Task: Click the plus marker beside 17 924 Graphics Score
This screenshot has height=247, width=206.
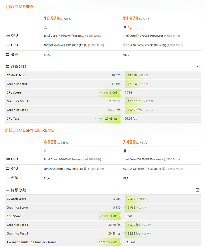Action: [125, 83]
